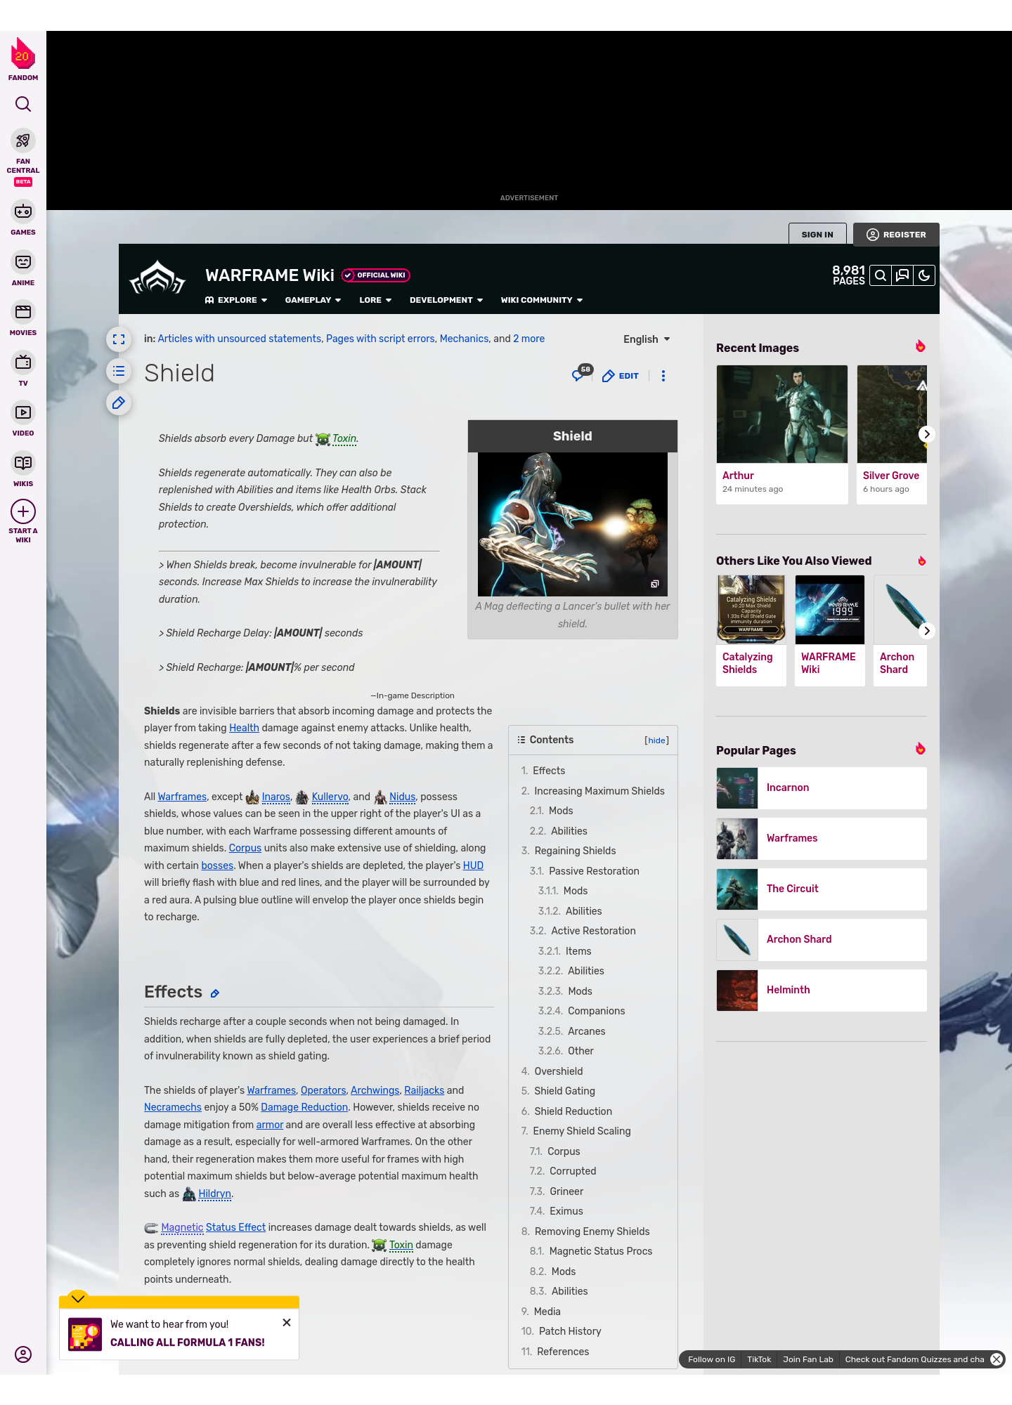Click the Sign In button
The image size is (1012, 1405).
[817, 235]
